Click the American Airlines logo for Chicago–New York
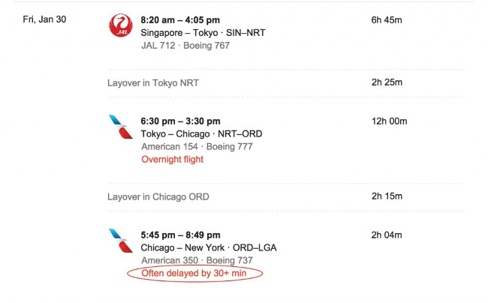Viewport: 488px width, 303px height. pos(119,241)
